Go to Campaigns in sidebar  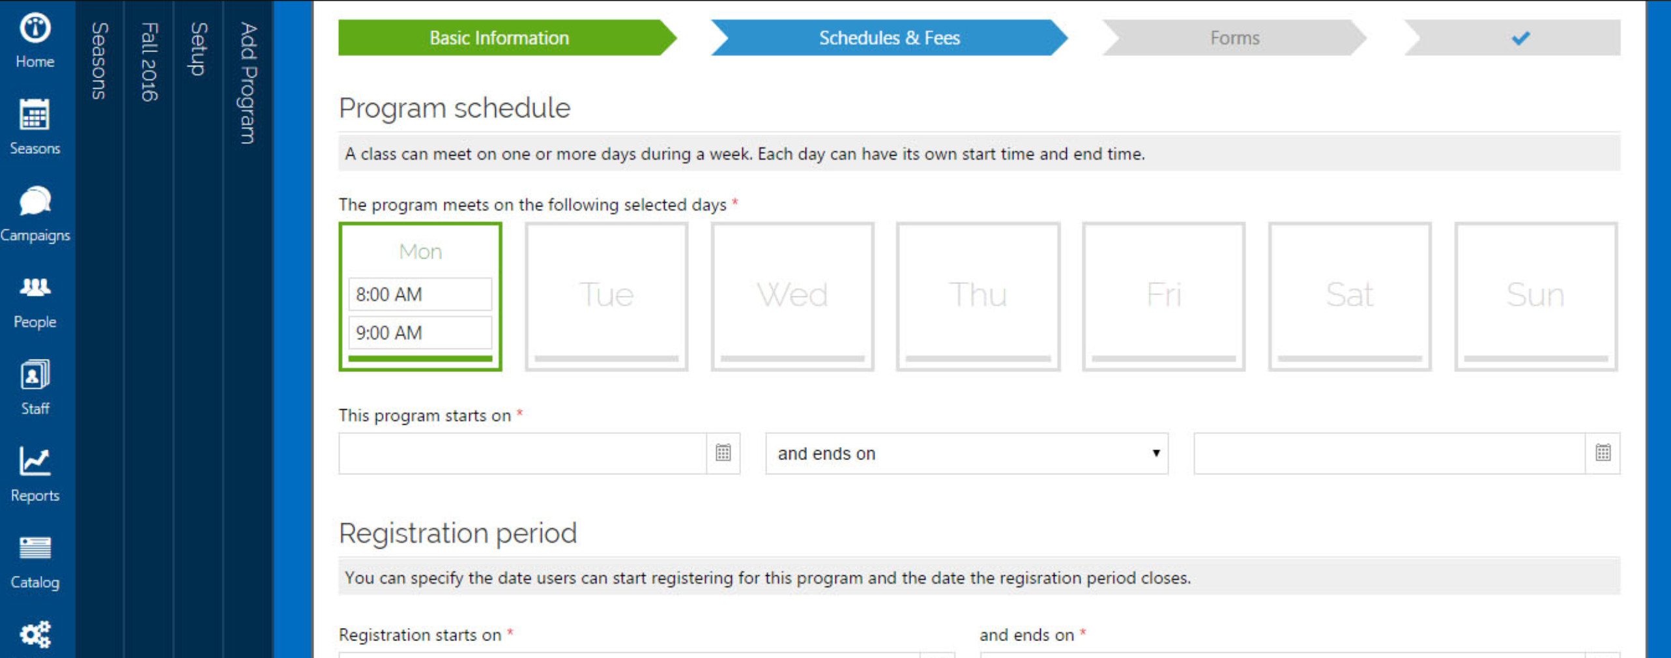(35, 202)
